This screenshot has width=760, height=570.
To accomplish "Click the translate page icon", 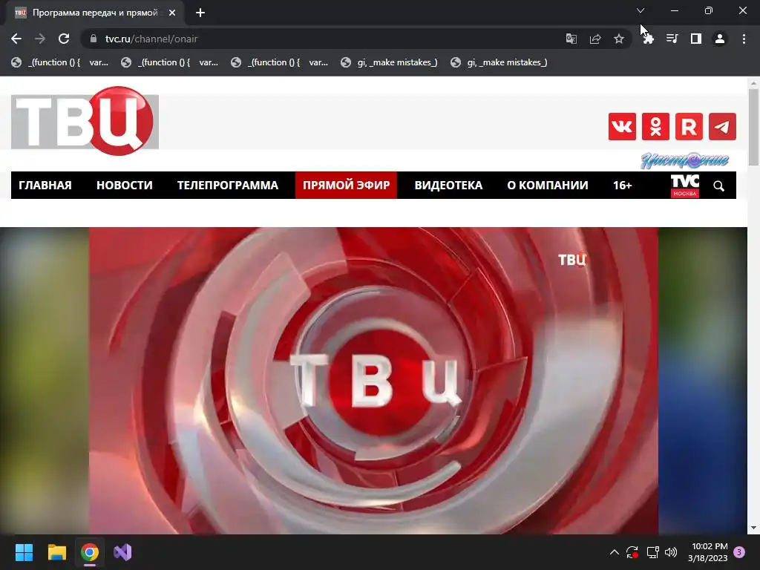I will pyautogui.click(x=571, y=39).
